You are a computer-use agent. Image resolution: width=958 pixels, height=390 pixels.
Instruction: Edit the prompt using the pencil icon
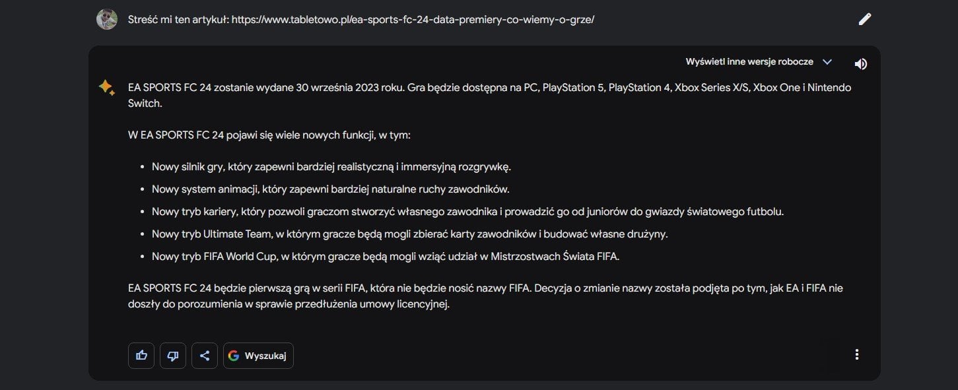pyautogui.click(x=864, y=19)
